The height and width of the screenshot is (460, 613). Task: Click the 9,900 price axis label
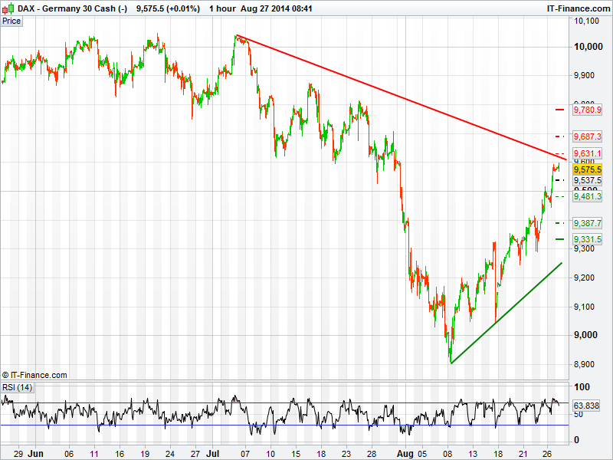(x=584, y=75)
